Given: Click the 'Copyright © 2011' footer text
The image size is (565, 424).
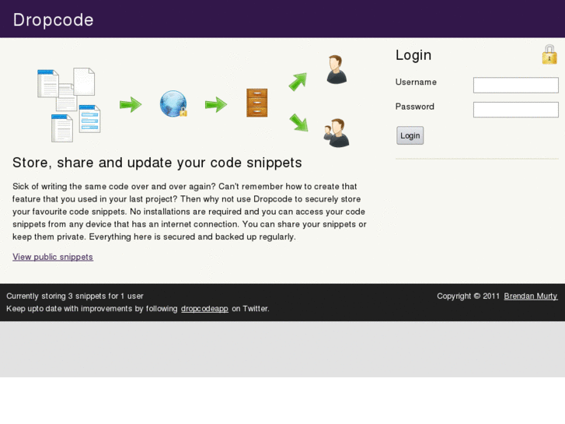Looking at the screenshot, I should pos(468,296).
